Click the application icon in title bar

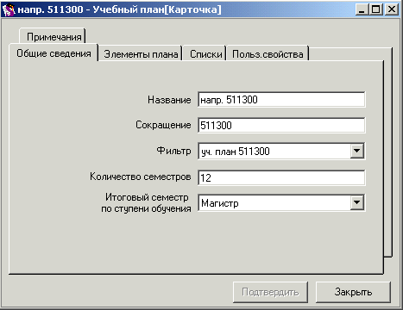(9, 9)
